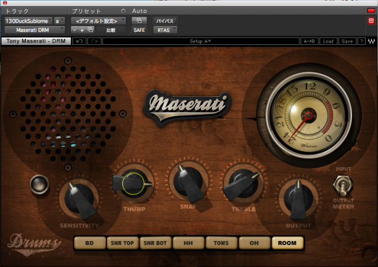Click the Maserati logo badge
This screenshot has width=378, height=267.
coord(187,107)
